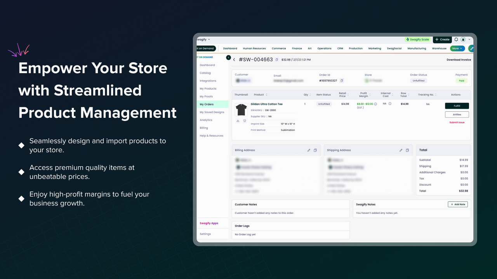Open the Commerce tab
The image size is (497, 279).
279,48
